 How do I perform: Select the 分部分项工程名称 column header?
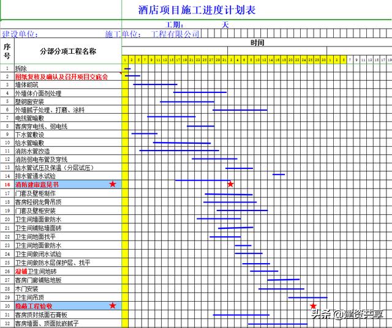(x=68, y=51)
